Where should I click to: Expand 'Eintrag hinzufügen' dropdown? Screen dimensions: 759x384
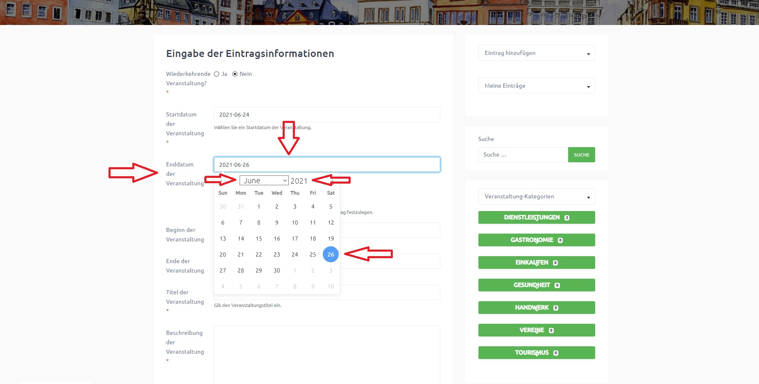pyautogui.click(x=536, y=53)
